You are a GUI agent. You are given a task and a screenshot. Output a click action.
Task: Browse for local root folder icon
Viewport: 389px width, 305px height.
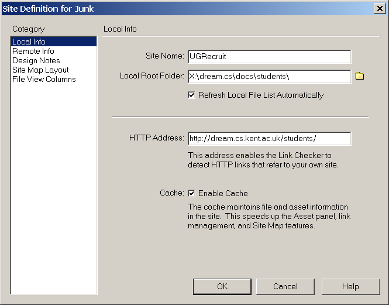pos(359,76)
